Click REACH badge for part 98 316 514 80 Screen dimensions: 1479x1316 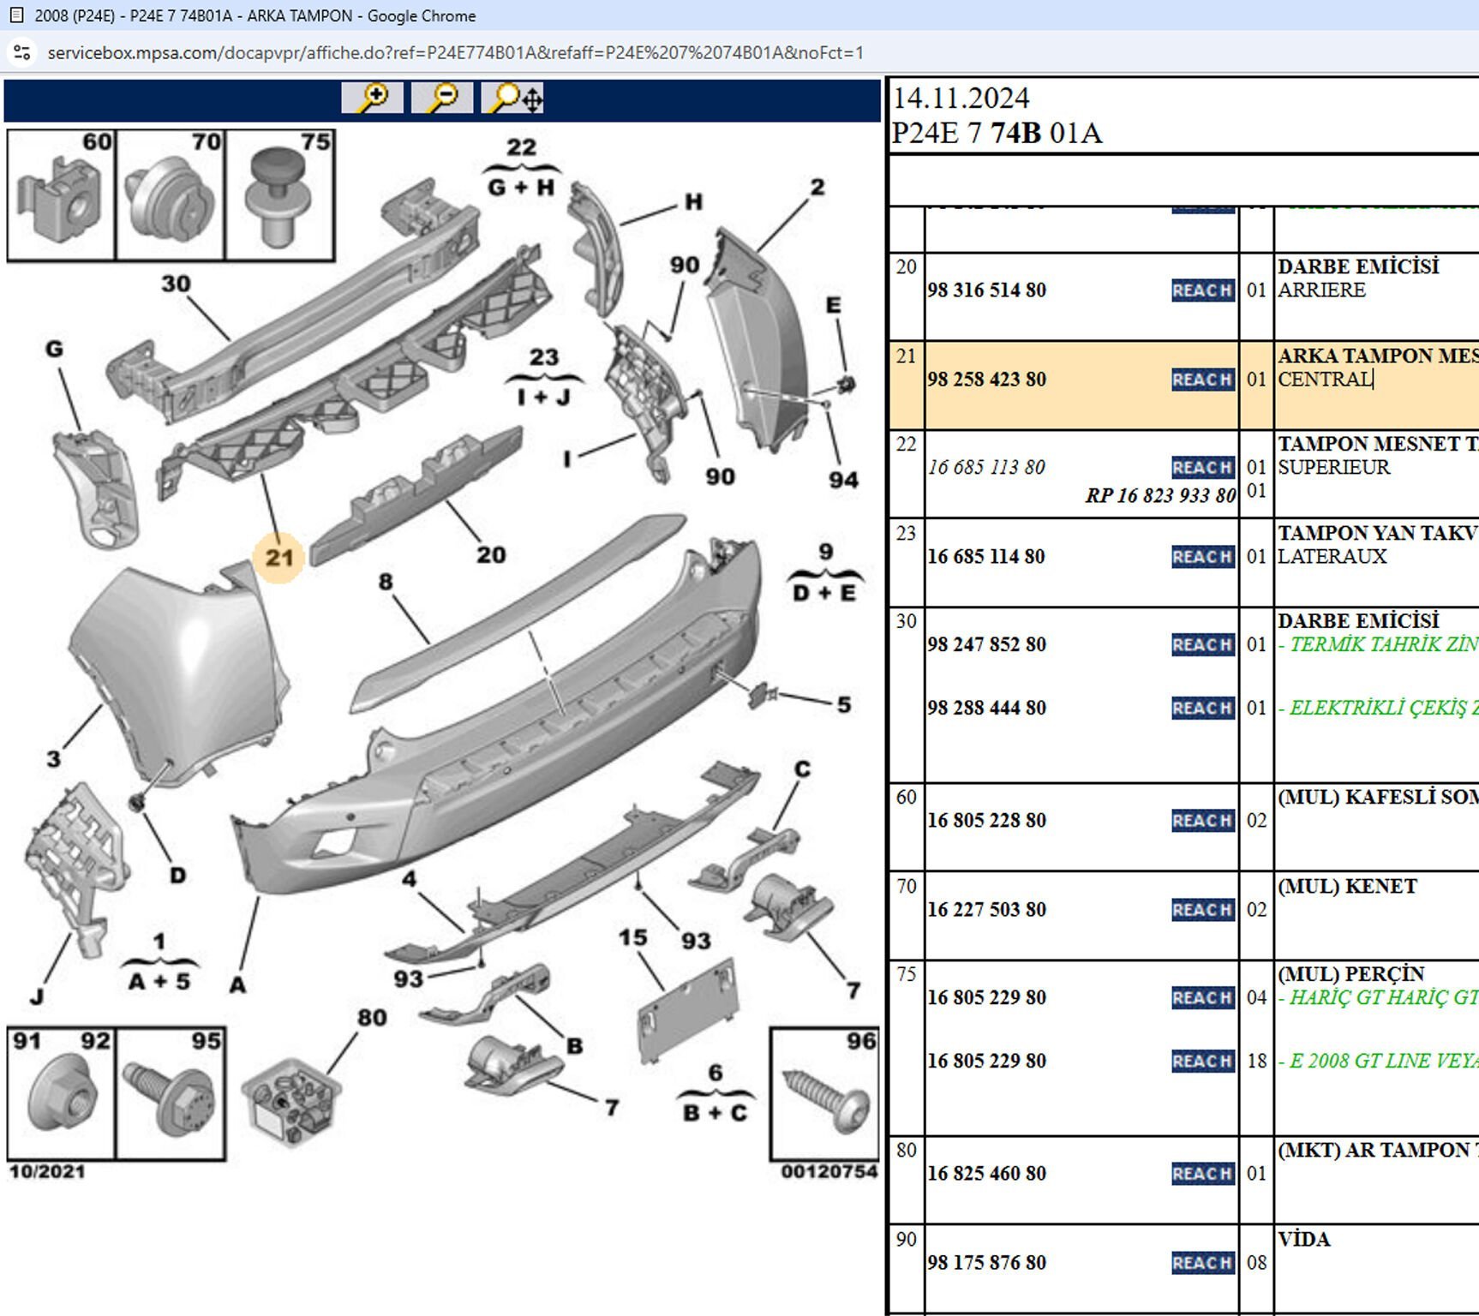[1201, 290]
